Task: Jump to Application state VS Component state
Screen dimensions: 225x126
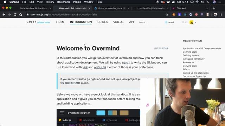Action: 202,48
